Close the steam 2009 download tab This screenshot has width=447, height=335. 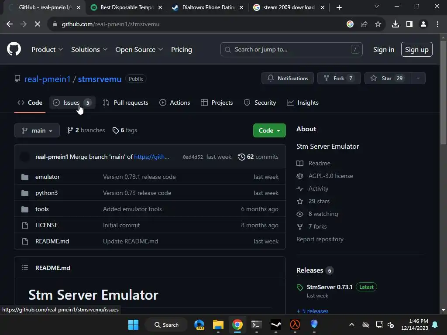323,7
